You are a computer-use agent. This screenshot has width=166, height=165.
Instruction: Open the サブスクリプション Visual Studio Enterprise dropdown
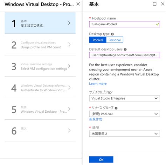124,98
